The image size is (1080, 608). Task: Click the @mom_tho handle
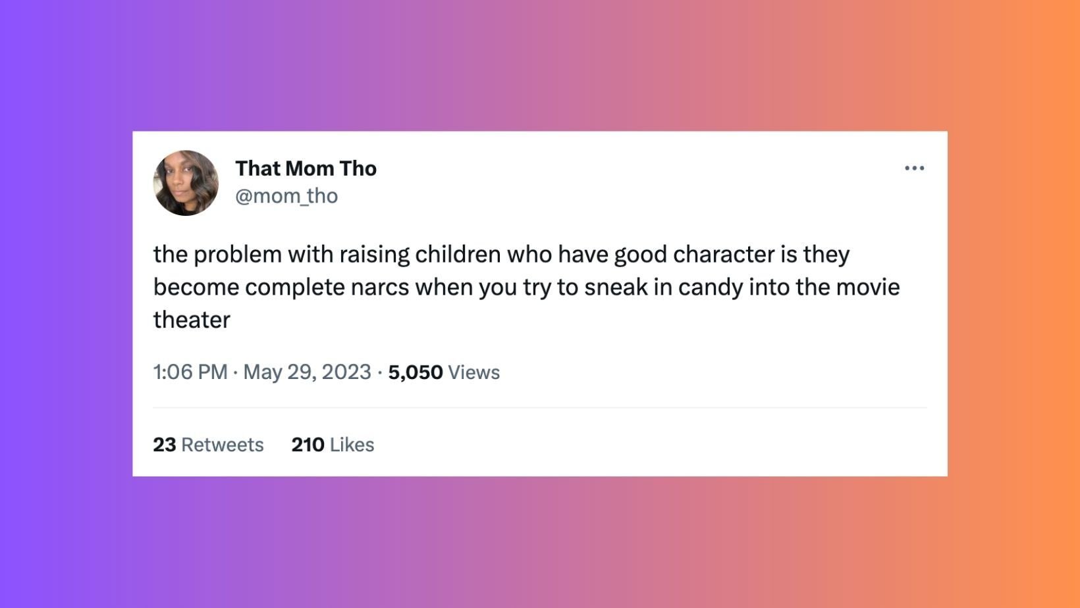point(286,196)
